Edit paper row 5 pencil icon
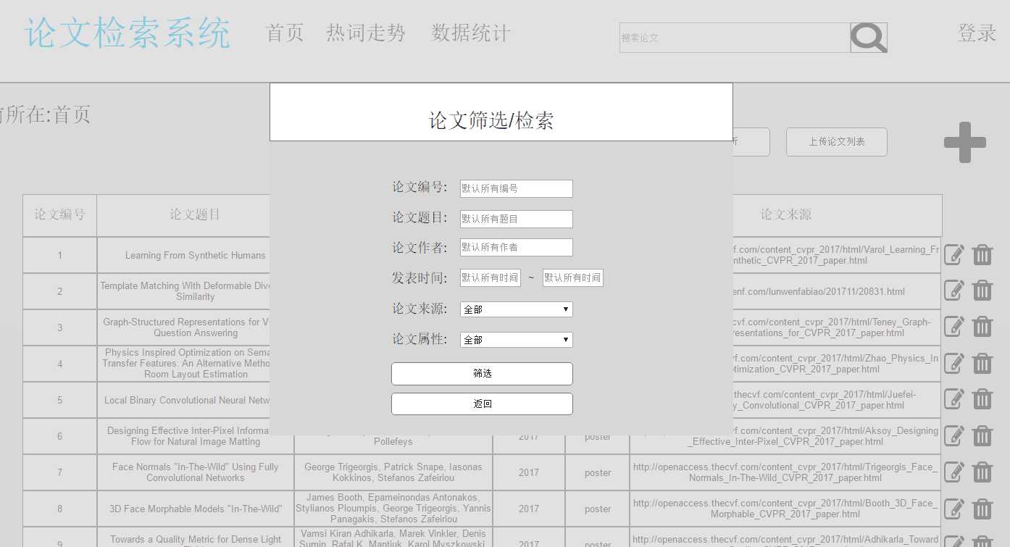Image resolution: width=1010 pixels, height=547 pixels. coord(954,399)
